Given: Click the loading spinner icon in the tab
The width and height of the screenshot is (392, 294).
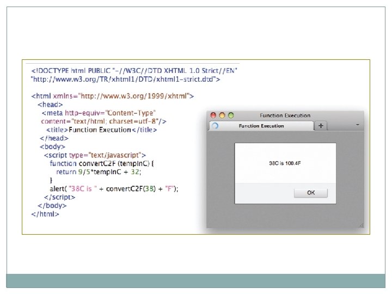Looking at the screenshot, I should click(215, 126).
